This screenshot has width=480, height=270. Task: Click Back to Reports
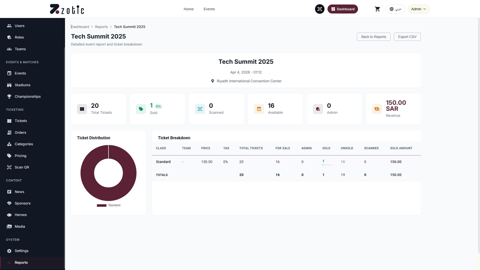(x=373, y=37)
